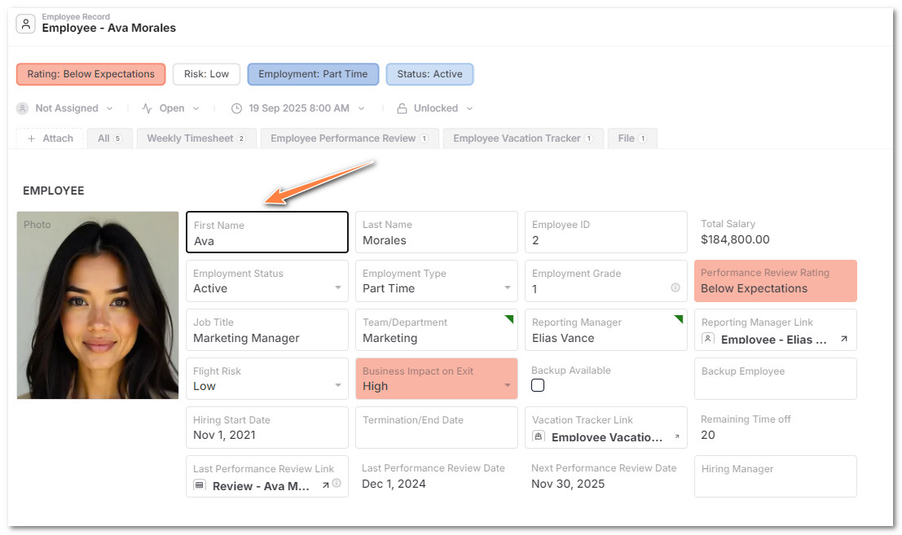Click the employee photo of Ava Morales
The height and width of the screenshot is (535, 902).
[x=98, y=305]
